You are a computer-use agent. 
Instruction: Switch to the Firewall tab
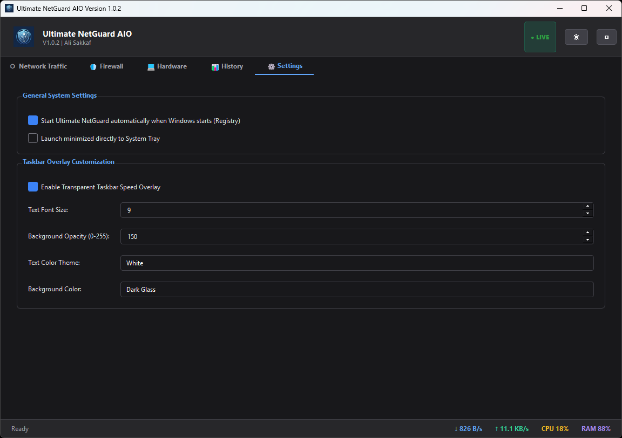click(107, 66)
